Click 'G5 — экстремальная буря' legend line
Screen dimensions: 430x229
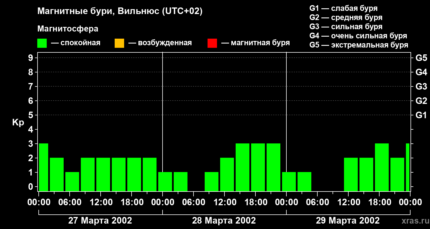pos(359,45)
